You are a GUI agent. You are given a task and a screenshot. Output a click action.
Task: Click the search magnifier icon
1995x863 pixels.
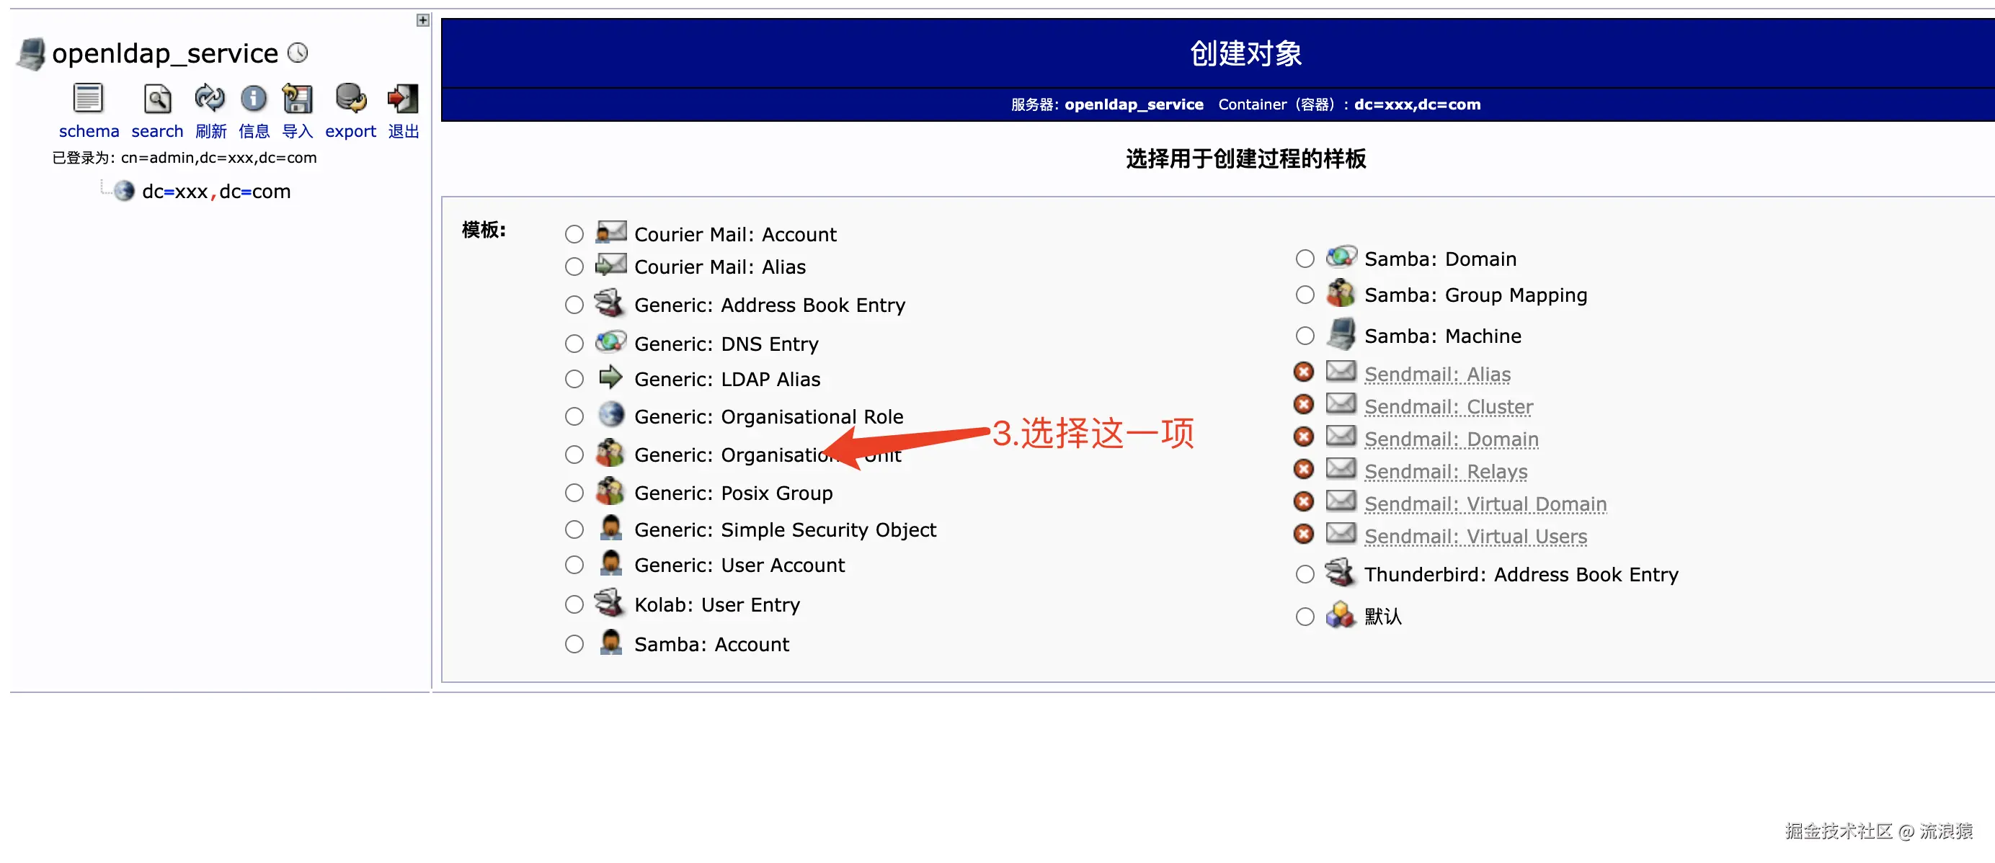coord(157,99)
